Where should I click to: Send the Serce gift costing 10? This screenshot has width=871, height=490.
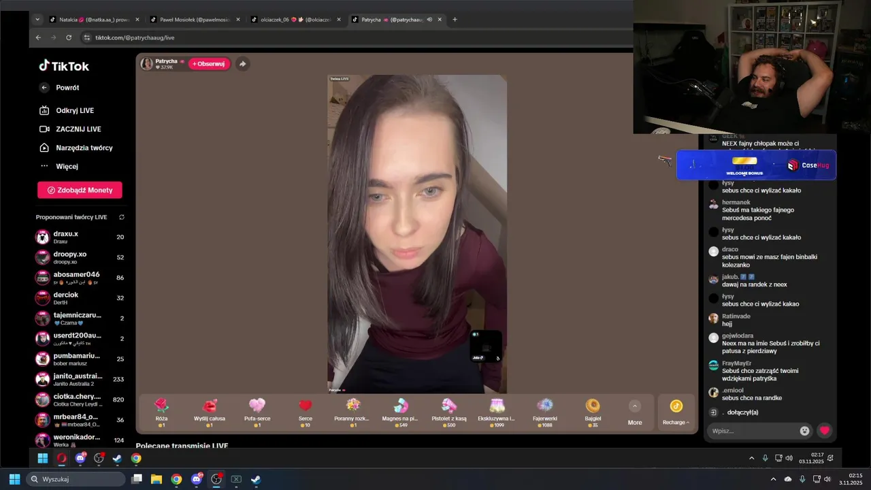click(306, 412)
